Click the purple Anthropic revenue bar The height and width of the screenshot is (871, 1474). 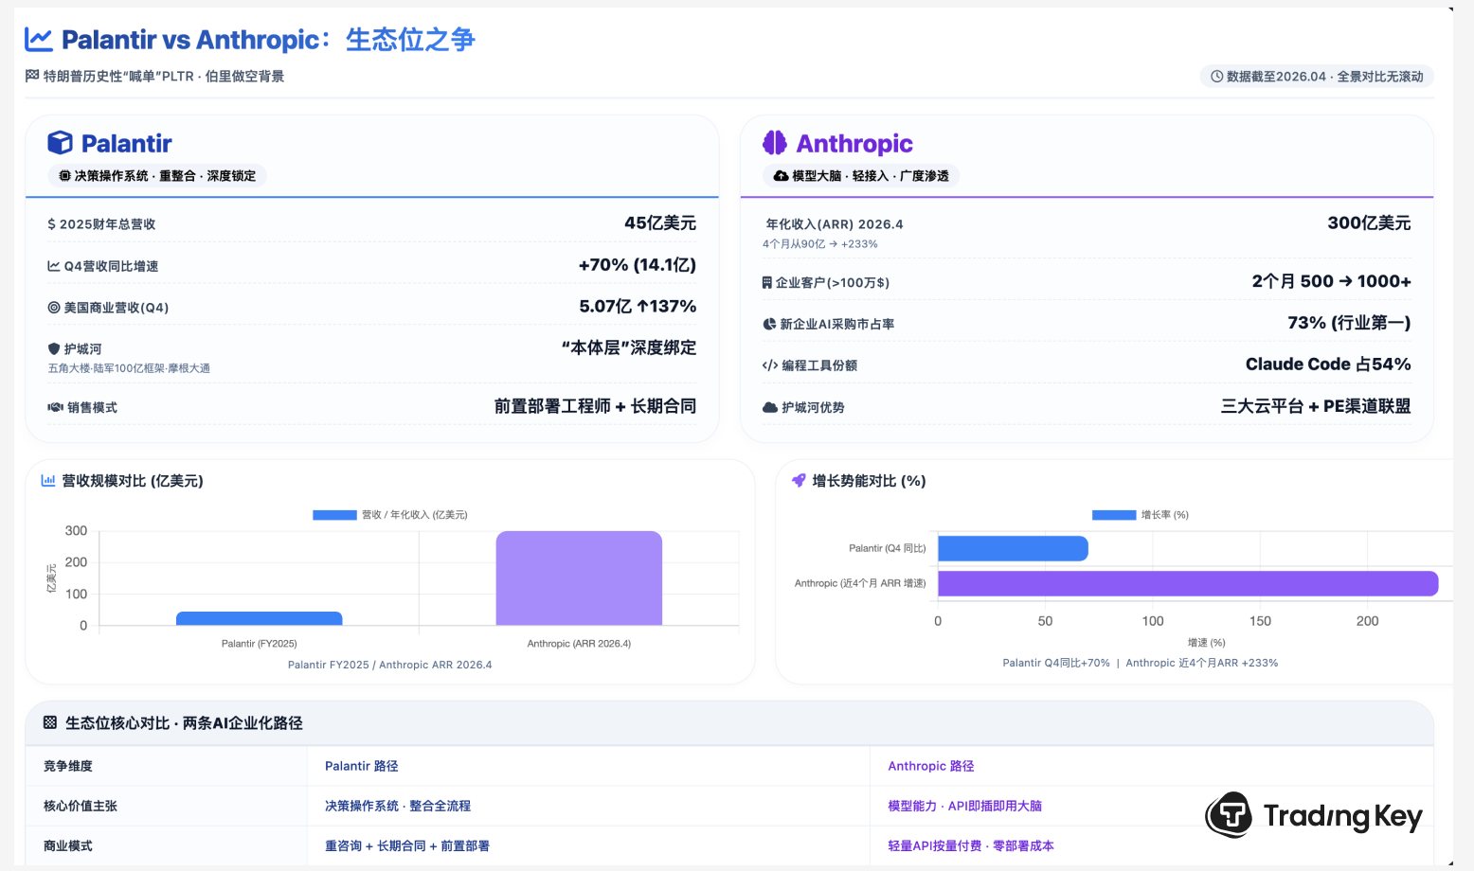578,578
